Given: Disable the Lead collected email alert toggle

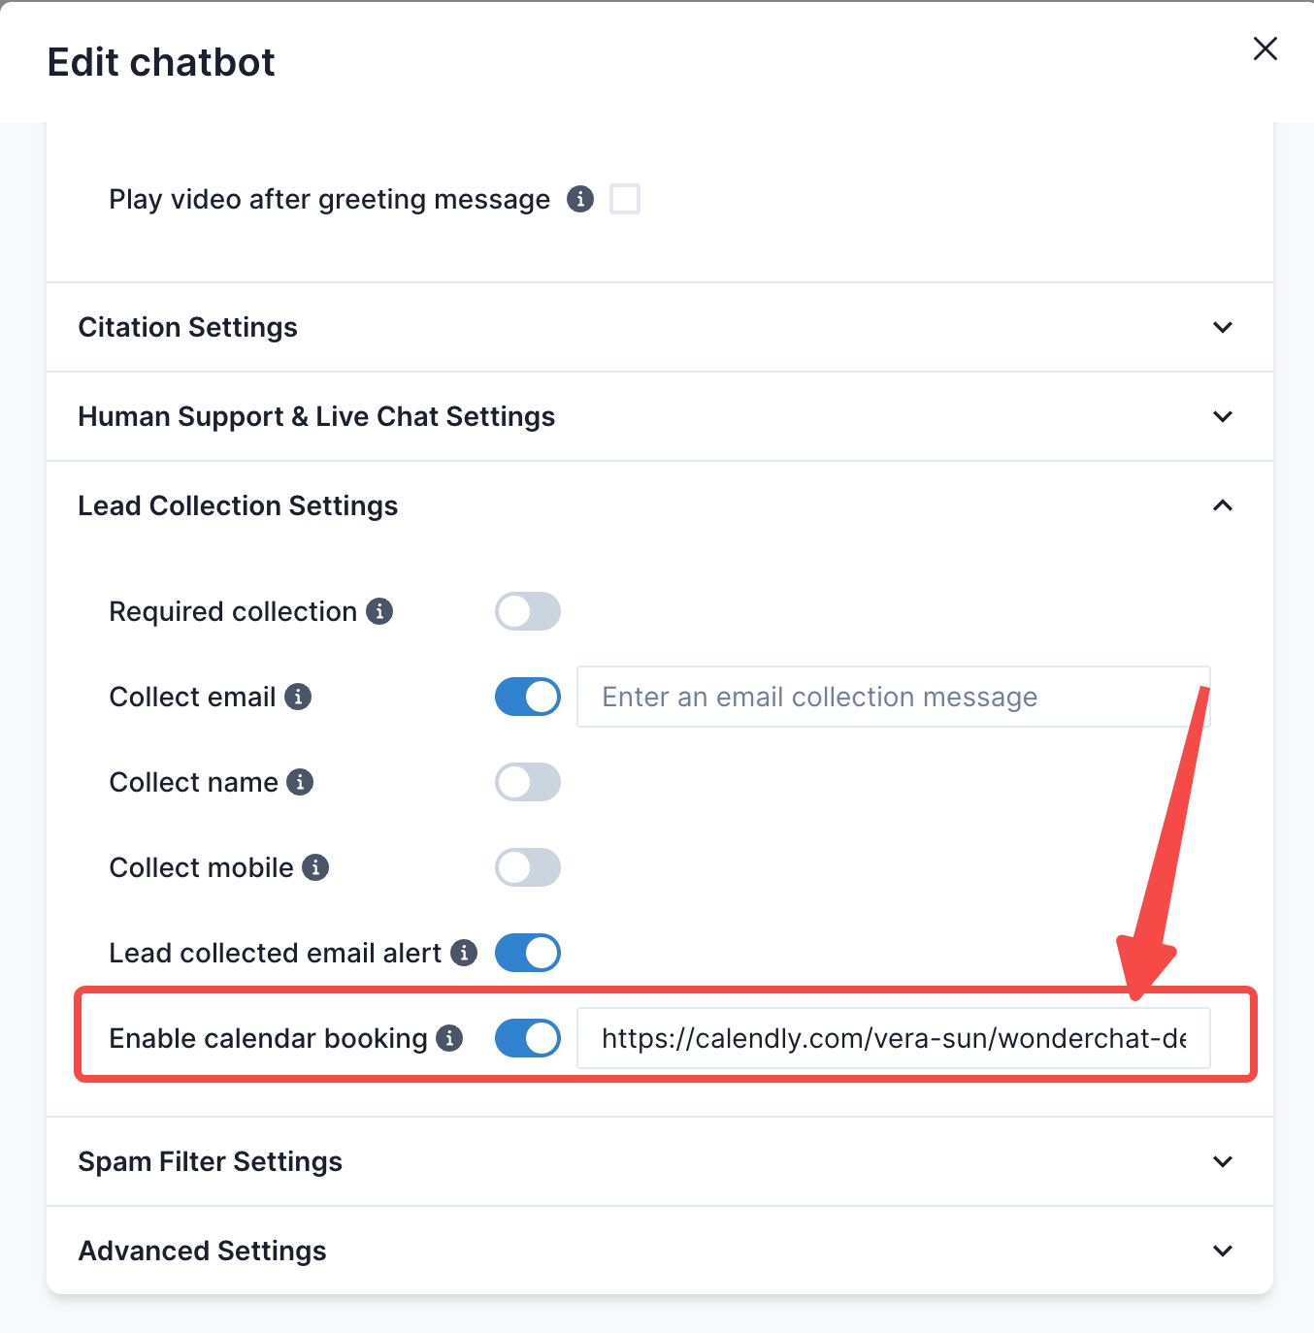Looking at the screenshot, I should click(x=528, y=953).
